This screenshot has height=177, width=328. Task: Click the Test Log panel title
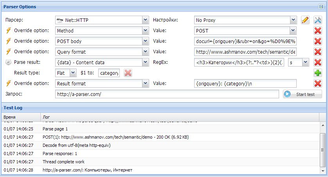click(x=13, y=108)
